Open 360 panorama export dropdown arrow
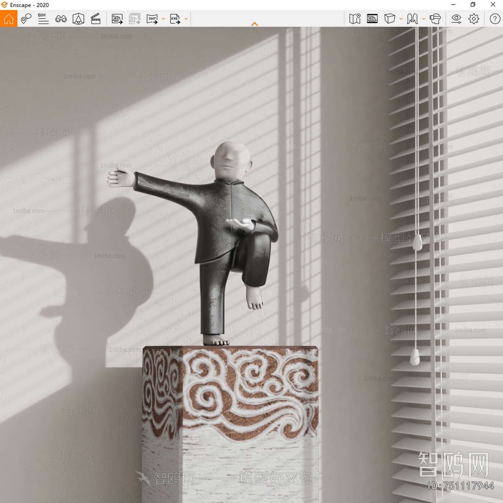Image resolution: width=503 pixels, height=503 pixels. tap(163, 19)
